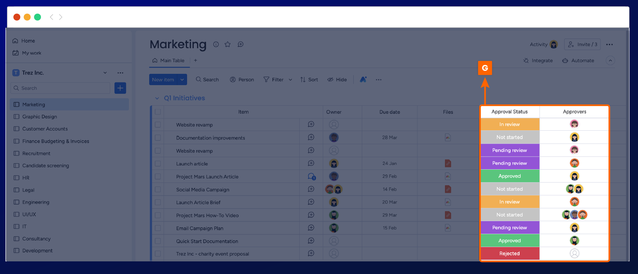638x274 pixels.
Task: Collapse the board header with the chevron-up button
Action: coord(610,61)
